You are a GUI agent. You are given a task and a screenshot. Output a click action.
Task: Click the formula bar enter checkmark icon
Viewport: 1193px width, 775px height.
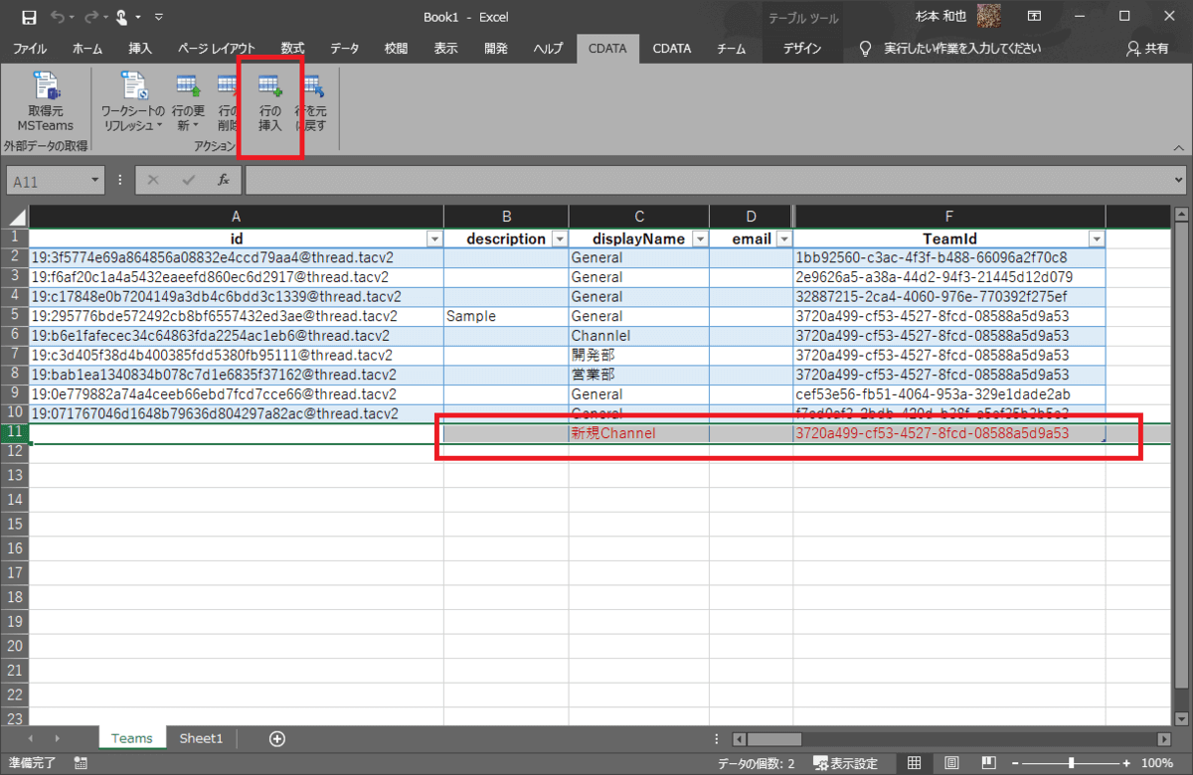(x=189, y=180)
